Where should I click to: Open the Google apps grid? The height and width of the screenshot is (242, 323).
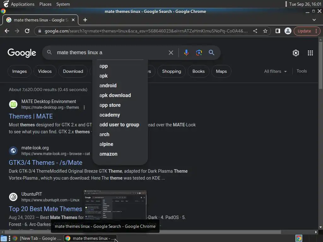point(310,53)
